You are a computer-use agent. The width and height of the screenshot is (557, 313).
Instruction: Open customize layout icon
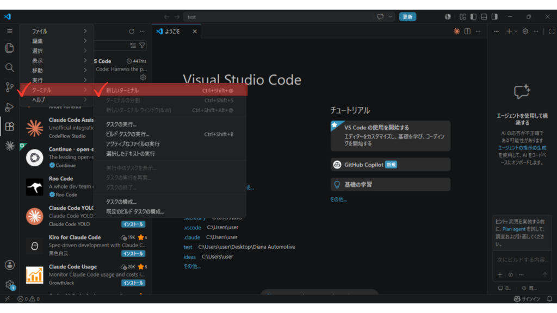(462, 17)
